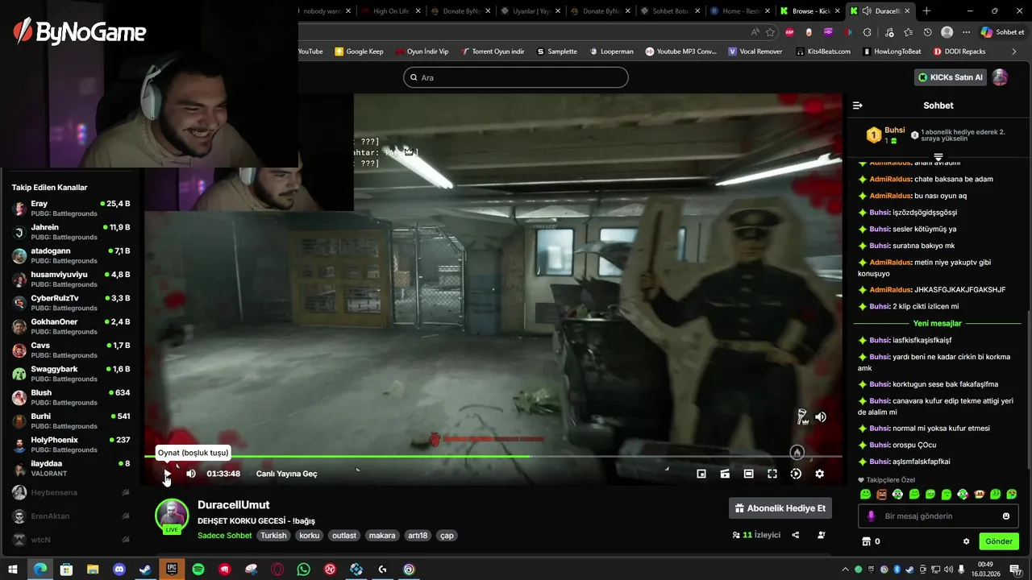Screen dimensions: 1032x580
Task: Play the video with the Oynat button
Action: point(167,474)
